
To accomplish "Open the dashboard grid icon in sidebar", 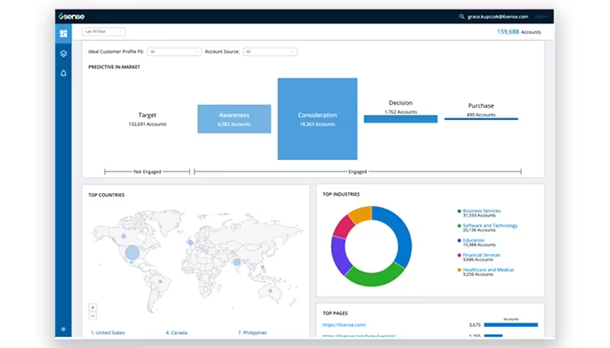I will pyautogui.click(x=64, y=33).
